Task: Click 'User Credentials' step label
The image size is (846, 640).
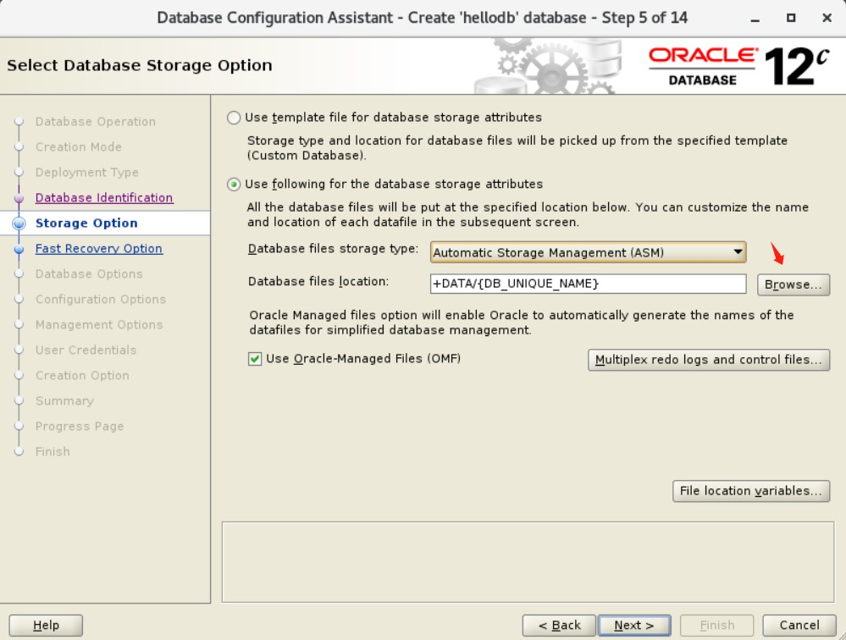Action: [x=86, y=350]
